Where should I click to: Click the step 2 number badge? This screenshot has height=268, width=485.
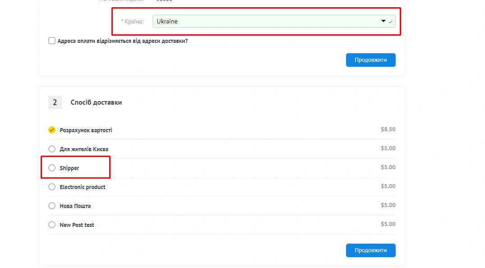point(55,102)
